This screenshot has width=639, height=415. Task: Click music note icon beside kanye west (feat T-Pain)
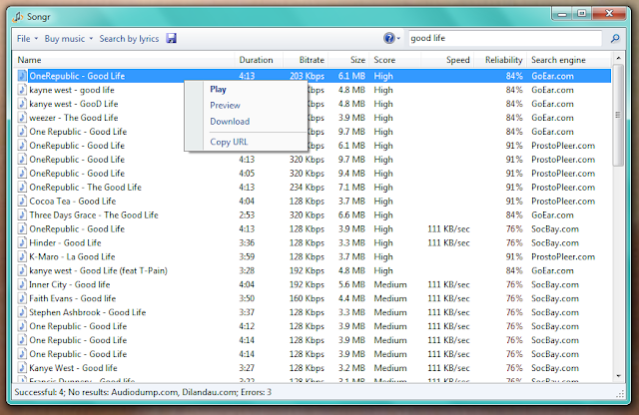[x=22, y=270]
